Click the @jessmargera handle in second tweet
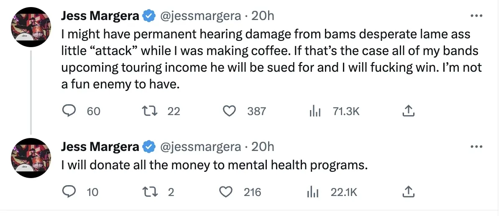 click(201, 147)
